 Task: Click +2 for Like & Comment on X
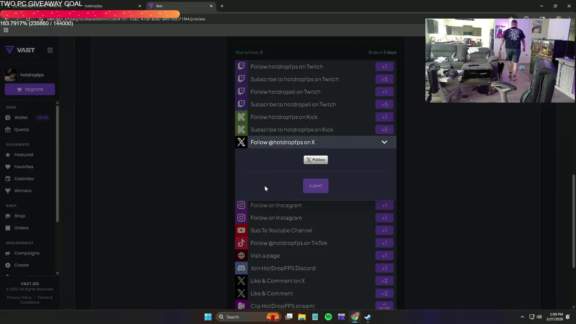pos(384,281)
